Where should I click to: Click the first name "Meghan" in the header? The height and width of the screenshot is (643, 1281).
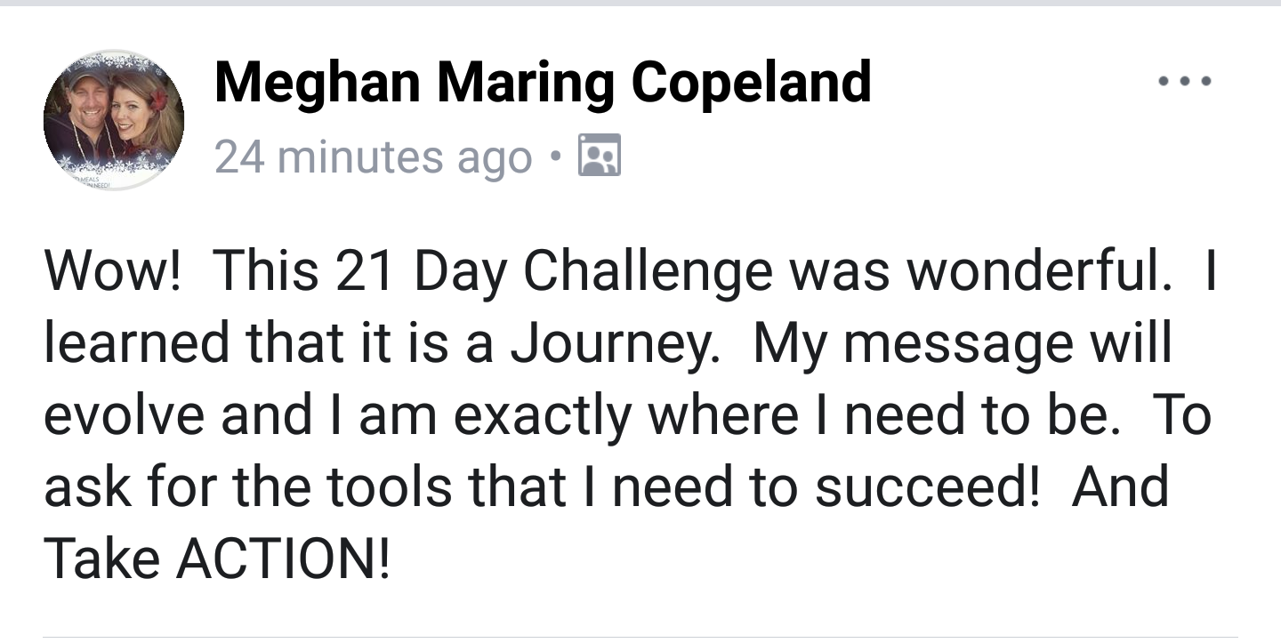pyautogui.click(x=318, y=84)
